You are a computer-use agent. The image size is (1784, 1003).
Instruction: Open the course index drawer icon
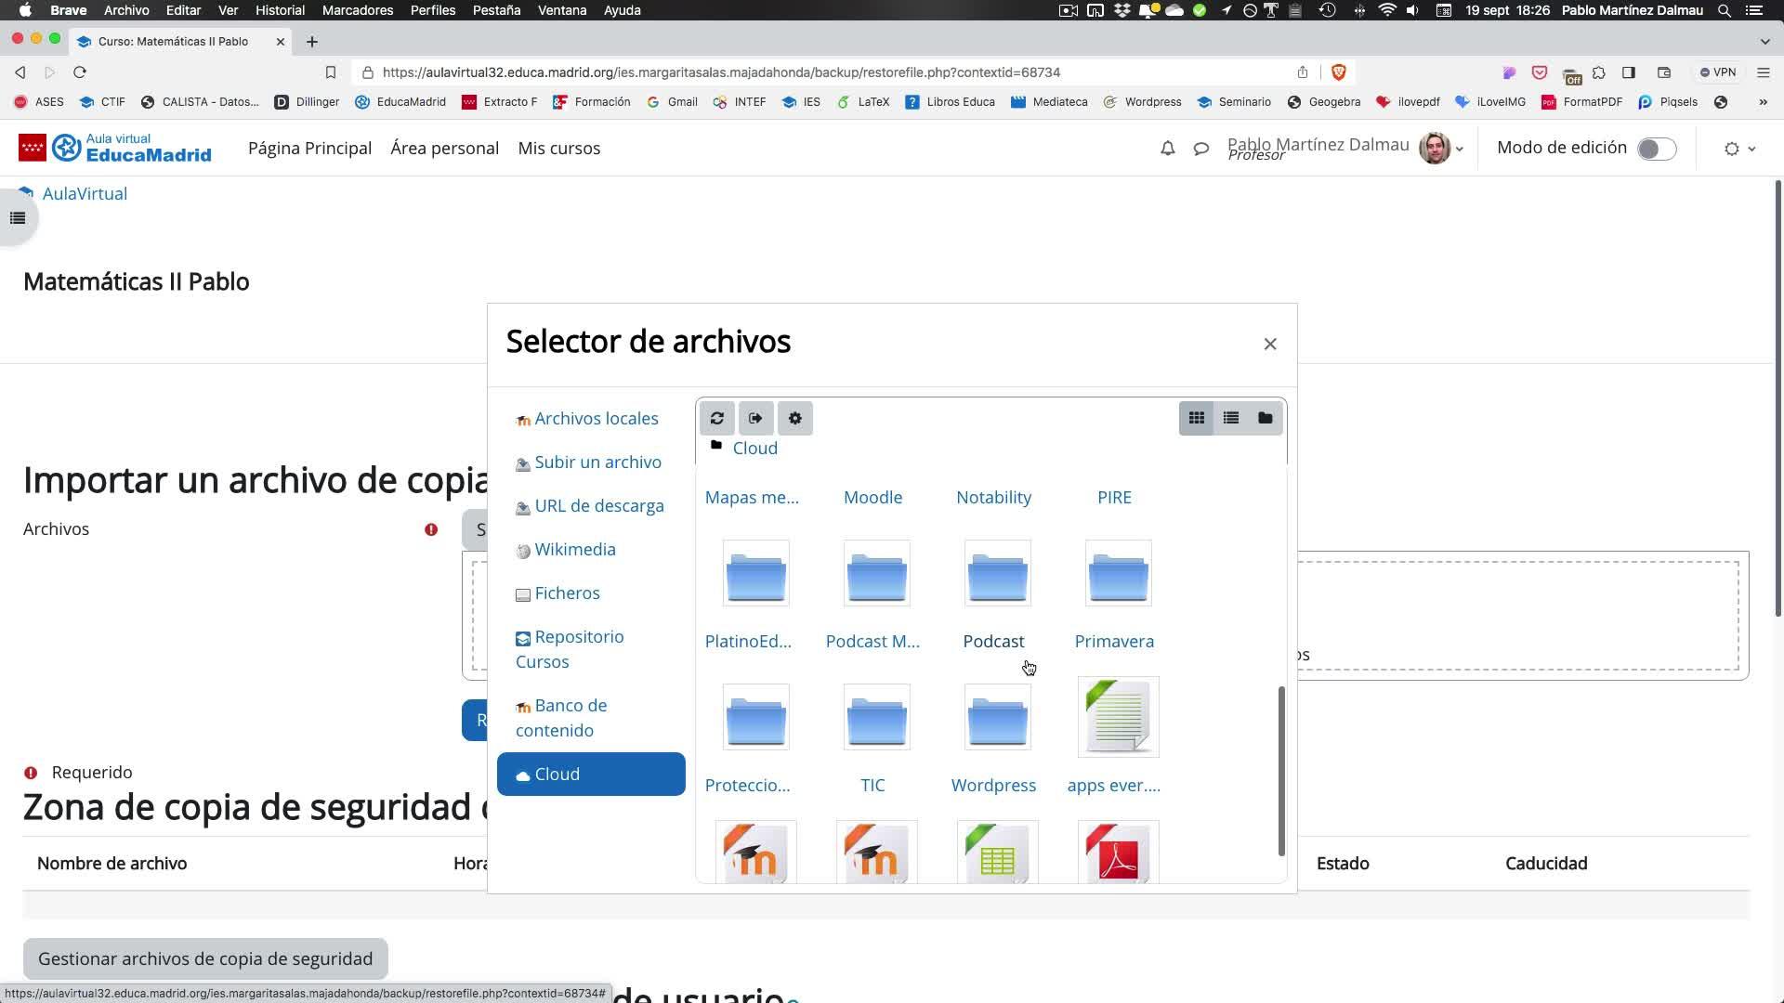pyautogui.click(x=18, y=218)
